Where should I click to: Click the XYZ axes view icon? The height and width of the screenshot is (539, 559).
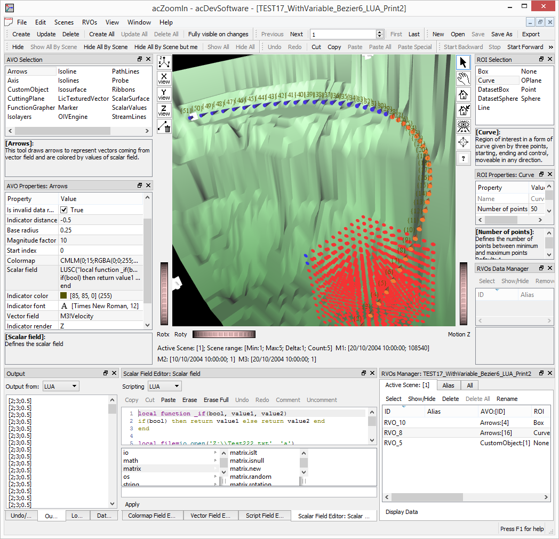coord(164,61)
